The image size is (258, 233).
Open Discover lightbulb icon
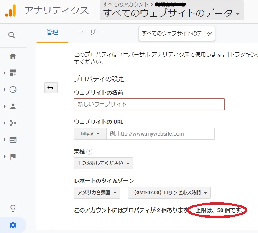click(13, 208)
